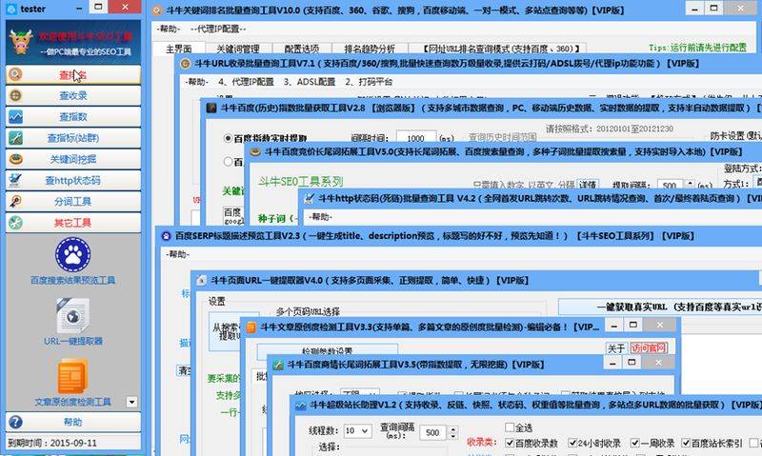
Task: Open the 查指数 index lookup tool
Action: point(72,116)
